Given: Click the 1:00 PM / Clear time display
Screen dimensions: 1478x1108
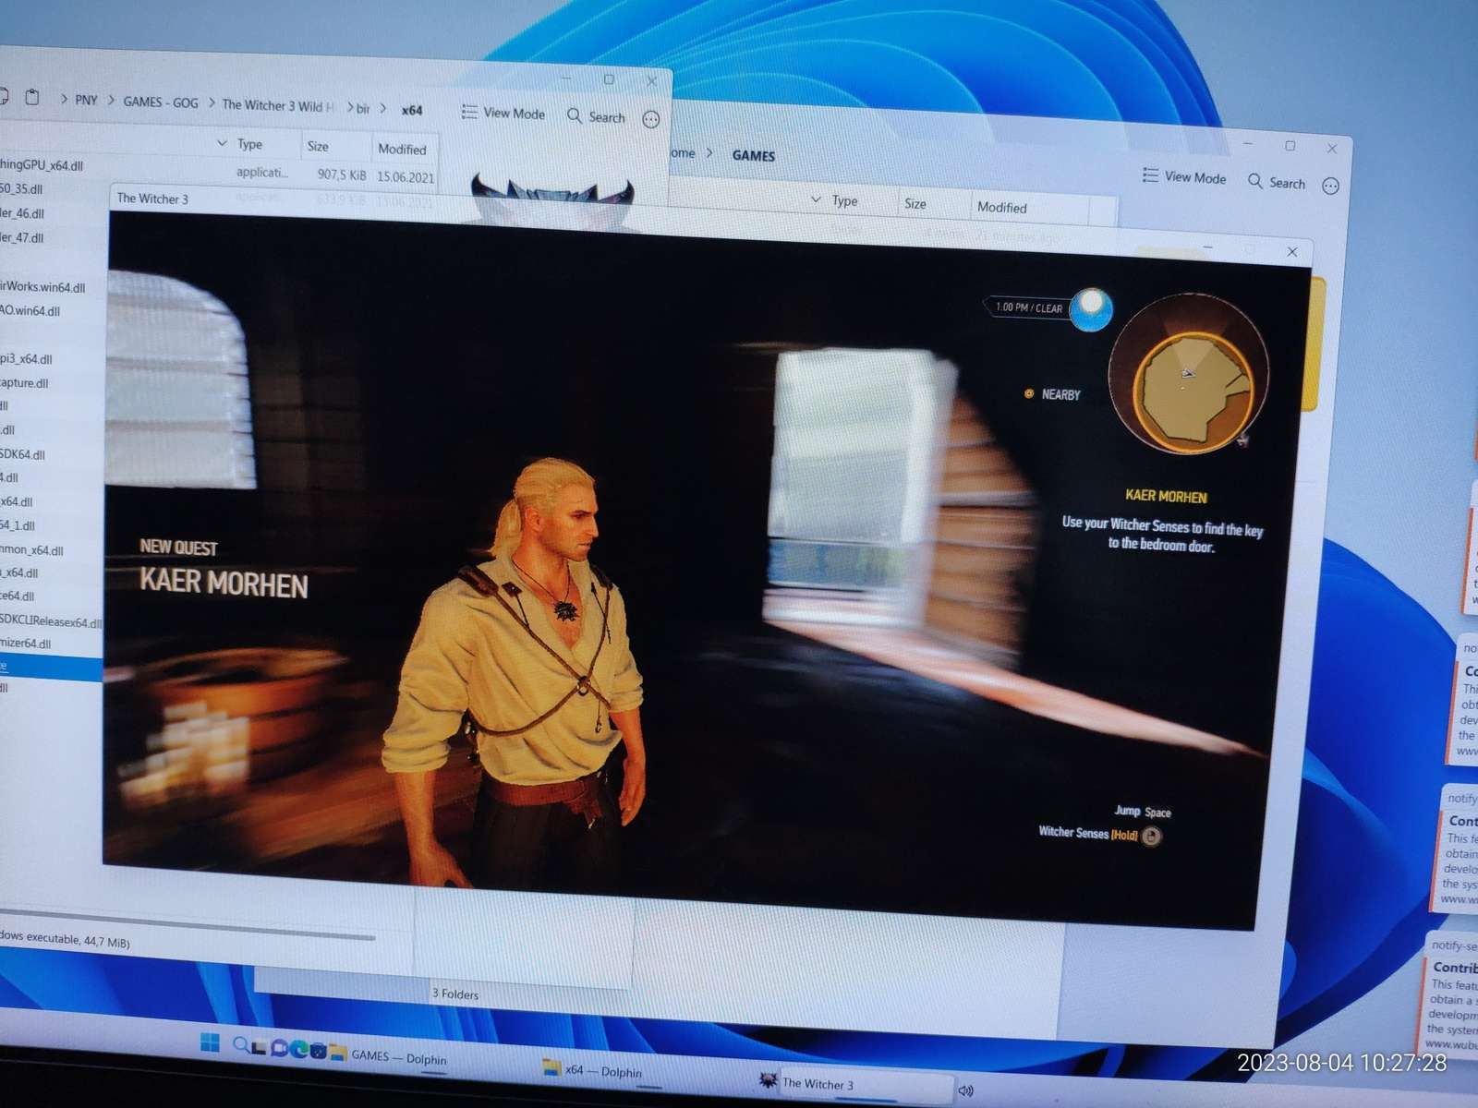Looking at the screenshot, I should coord(1029,307).
